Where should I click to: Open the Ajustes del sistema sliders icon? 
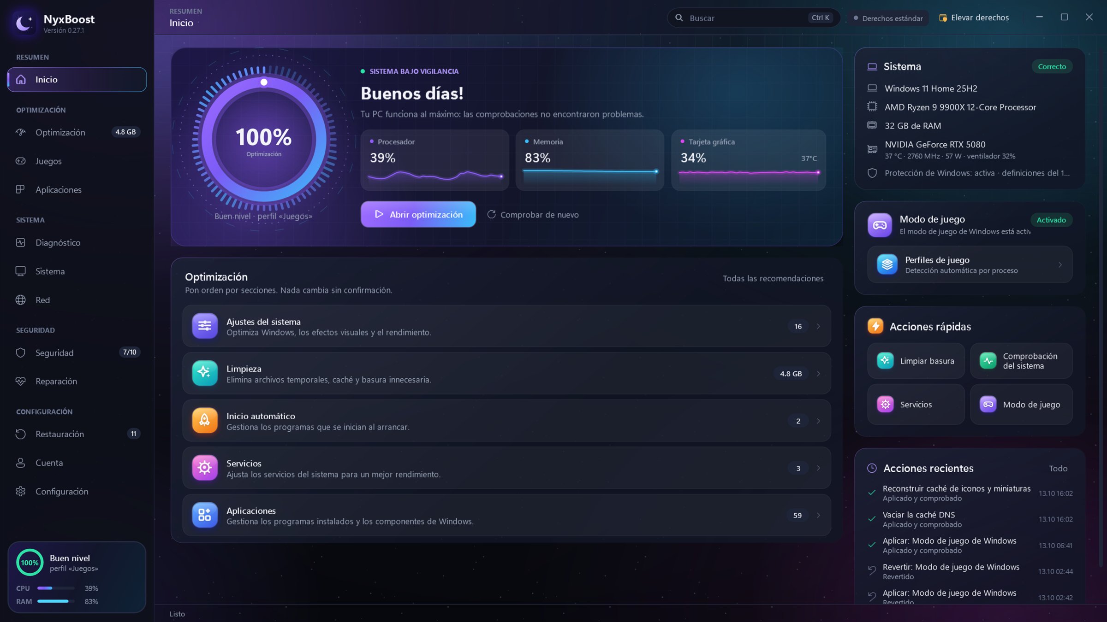[x=204, y=326]
